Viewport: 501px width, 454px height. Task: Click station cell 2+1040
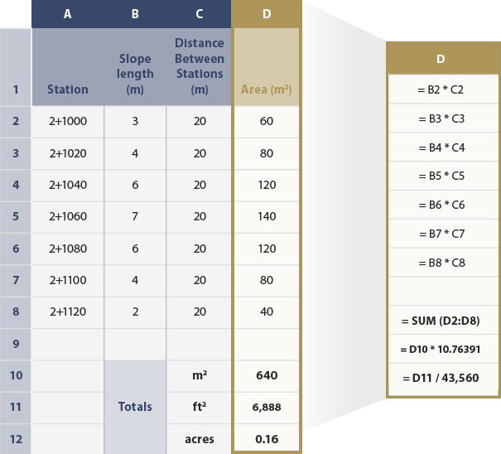click(x=68, y=185)
